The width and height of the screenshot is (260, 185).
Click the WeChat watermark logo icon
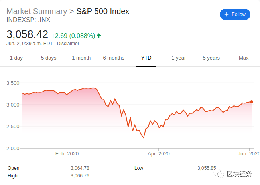pos(219,174)
